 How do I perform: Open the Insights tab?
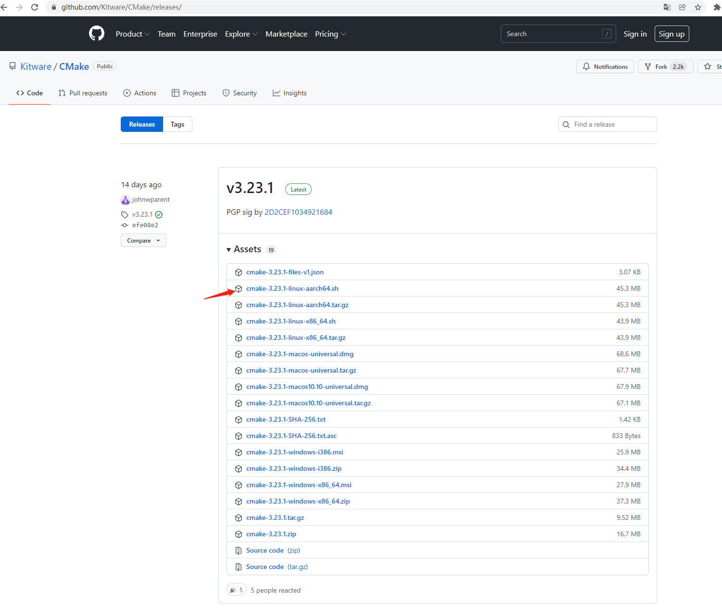290,93
